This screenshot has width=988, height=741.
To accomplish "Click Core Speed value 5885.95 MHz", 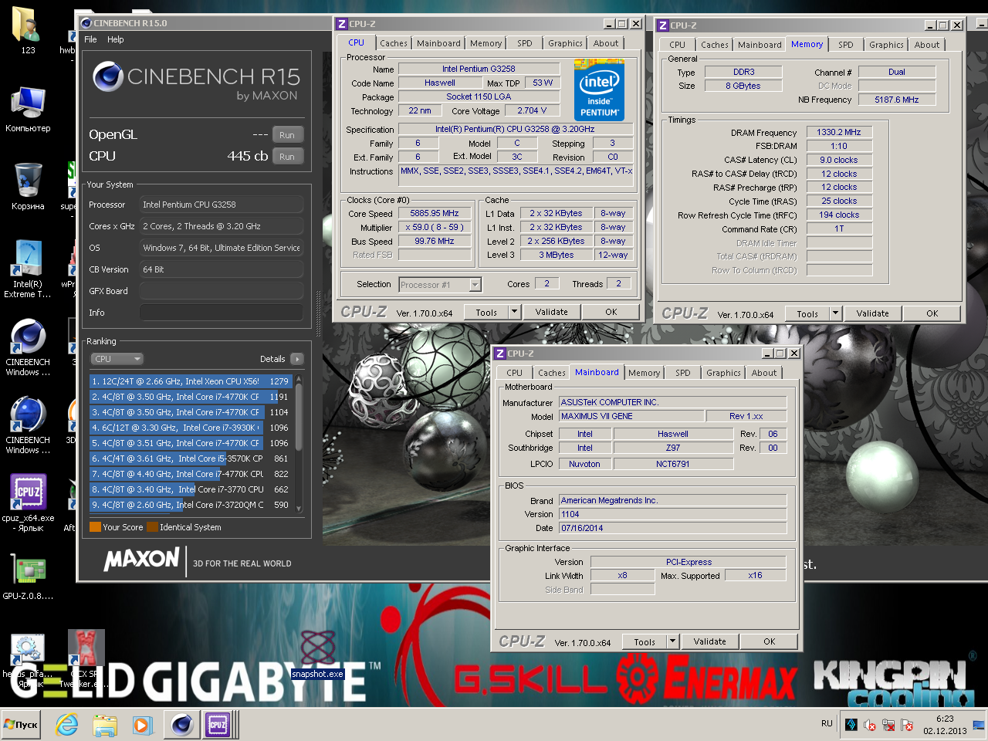I will pos(435,213).
